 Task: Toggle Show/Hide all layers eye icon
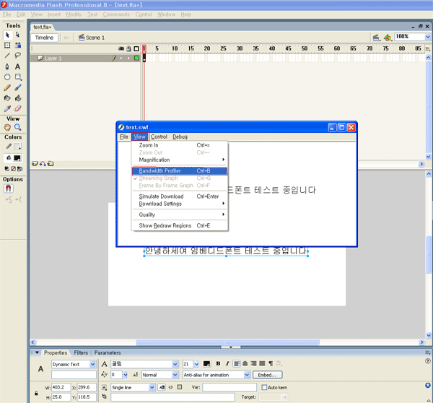[121, 48]
